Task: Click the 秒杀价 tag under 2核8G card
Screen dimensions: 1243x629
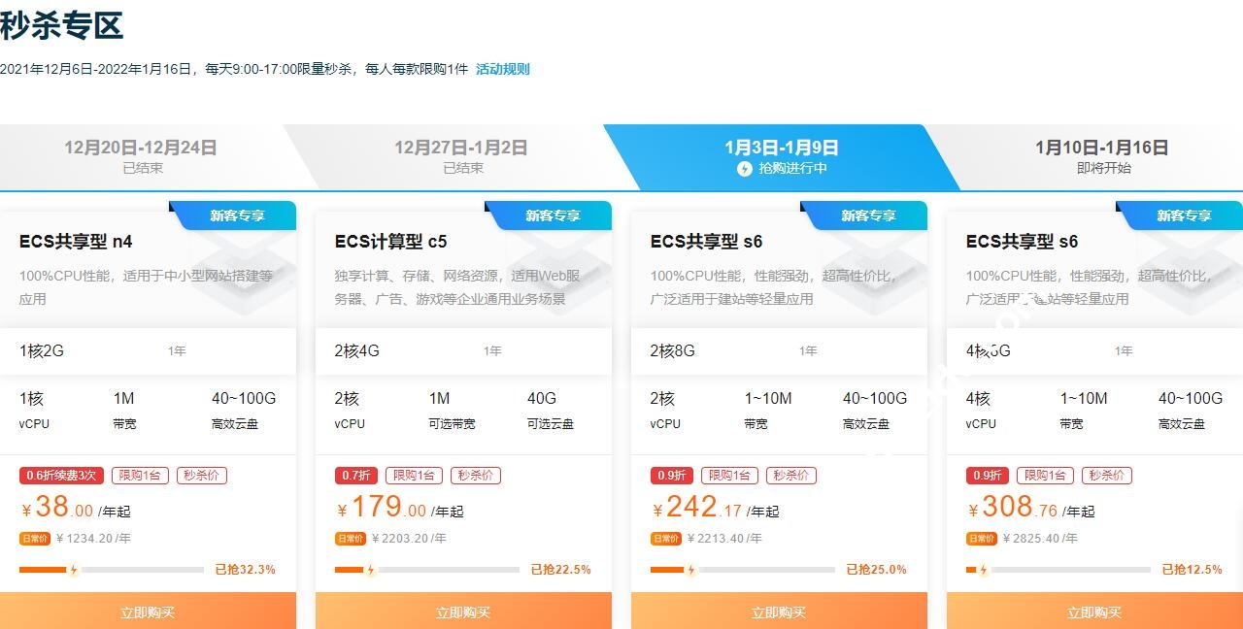Action: (x=791, y=476)
